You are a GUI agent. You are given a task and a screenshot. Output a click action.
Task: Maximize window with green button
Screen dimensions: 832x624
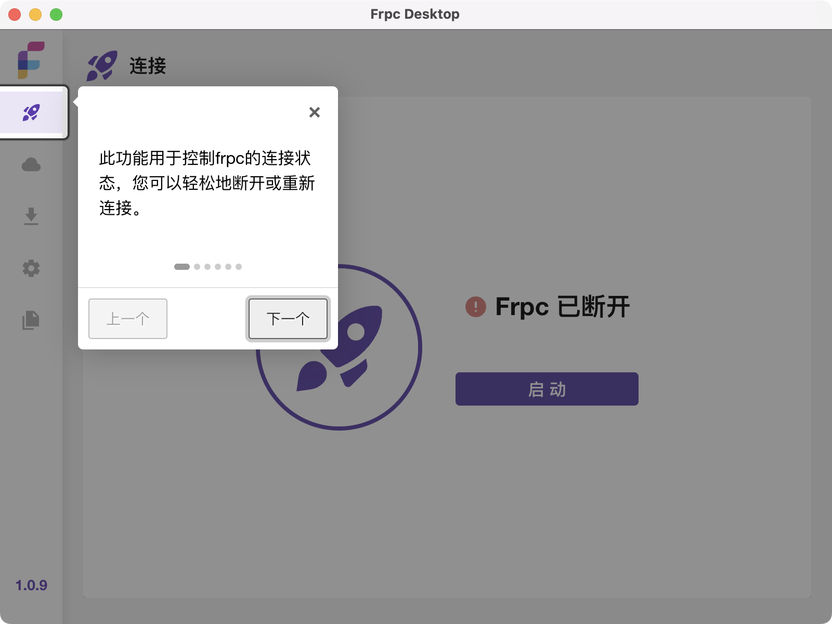coord(56,15)
